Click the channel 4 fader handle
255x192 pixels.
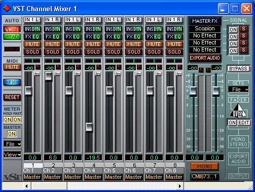89,127
